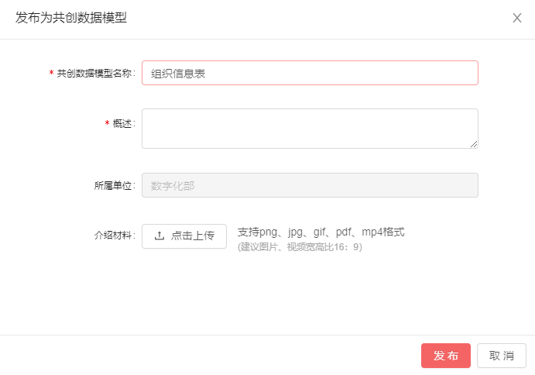The image size is (535, 375).
Task: Click the 共创数据模型名称 field label
Action: [96, 73]
